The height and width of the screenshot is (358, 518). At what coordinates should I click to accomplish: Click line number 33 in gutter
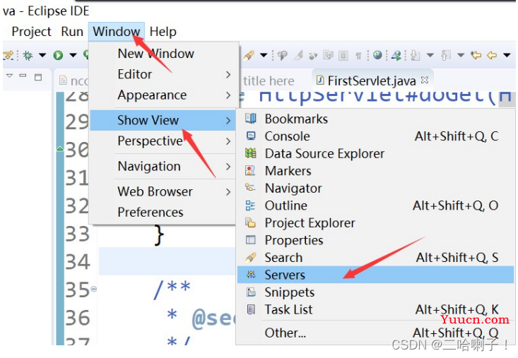click(x=77, y=234)
